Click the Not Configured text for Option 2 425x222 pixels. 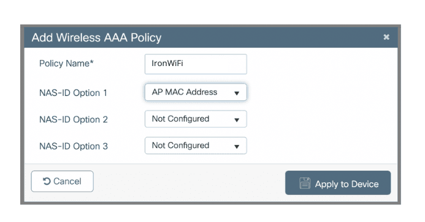tap(180, 119)
